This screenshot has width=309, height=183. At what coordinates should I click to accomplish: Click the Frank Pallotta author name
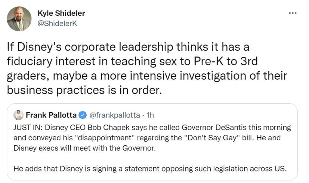(x=52, y=114)
